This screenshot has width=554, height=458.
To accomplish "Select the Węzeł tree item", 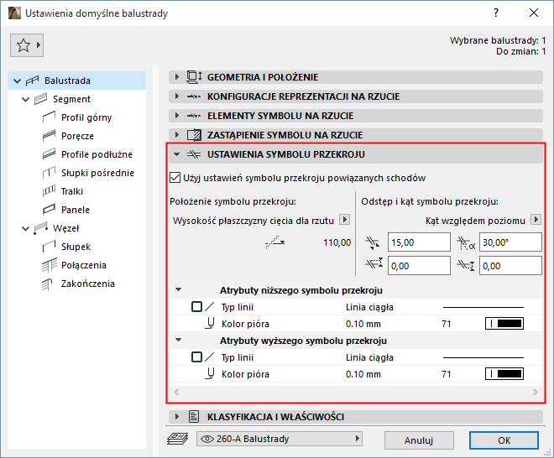I will (x=65, y=228).
